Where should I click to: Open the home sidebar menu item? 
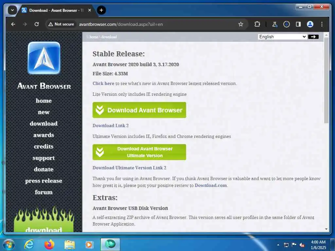(x=44, y=101)
